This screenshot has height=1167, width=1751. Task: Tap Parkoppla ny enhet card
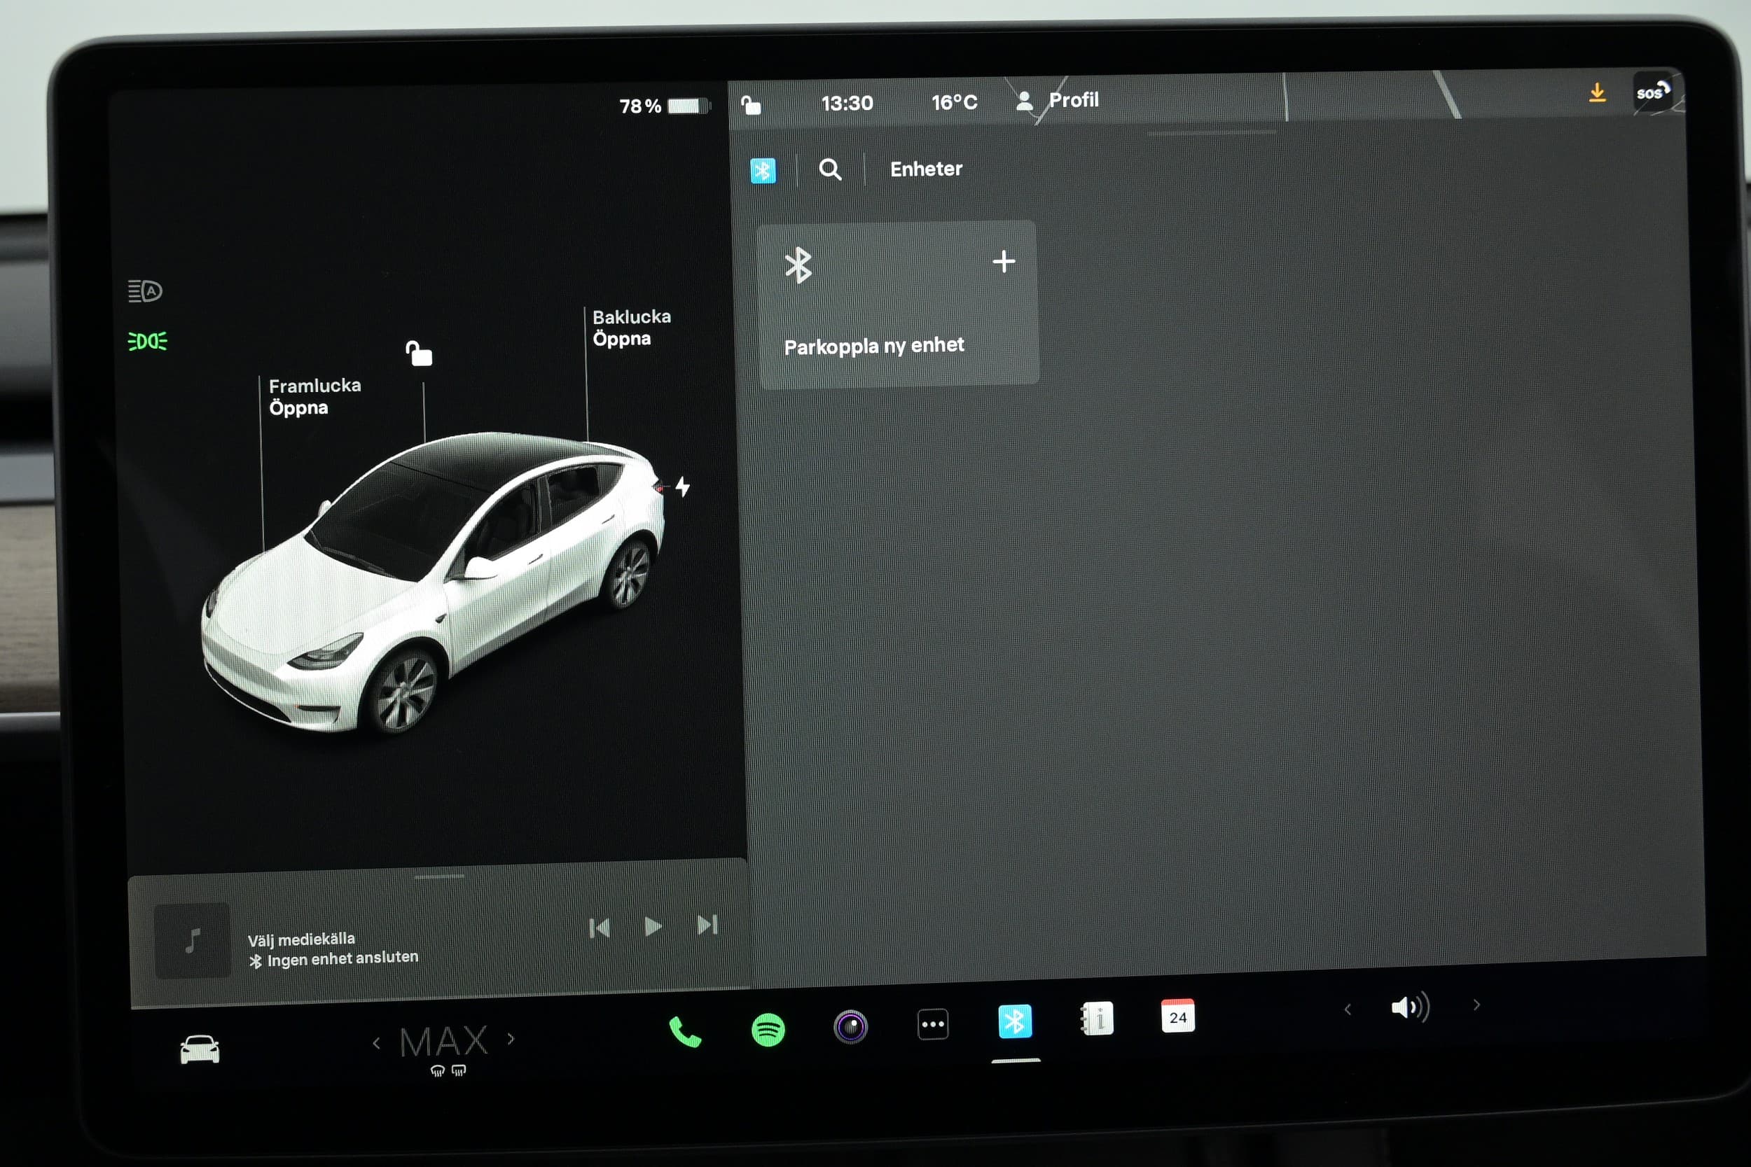click(x=898, y=304)
